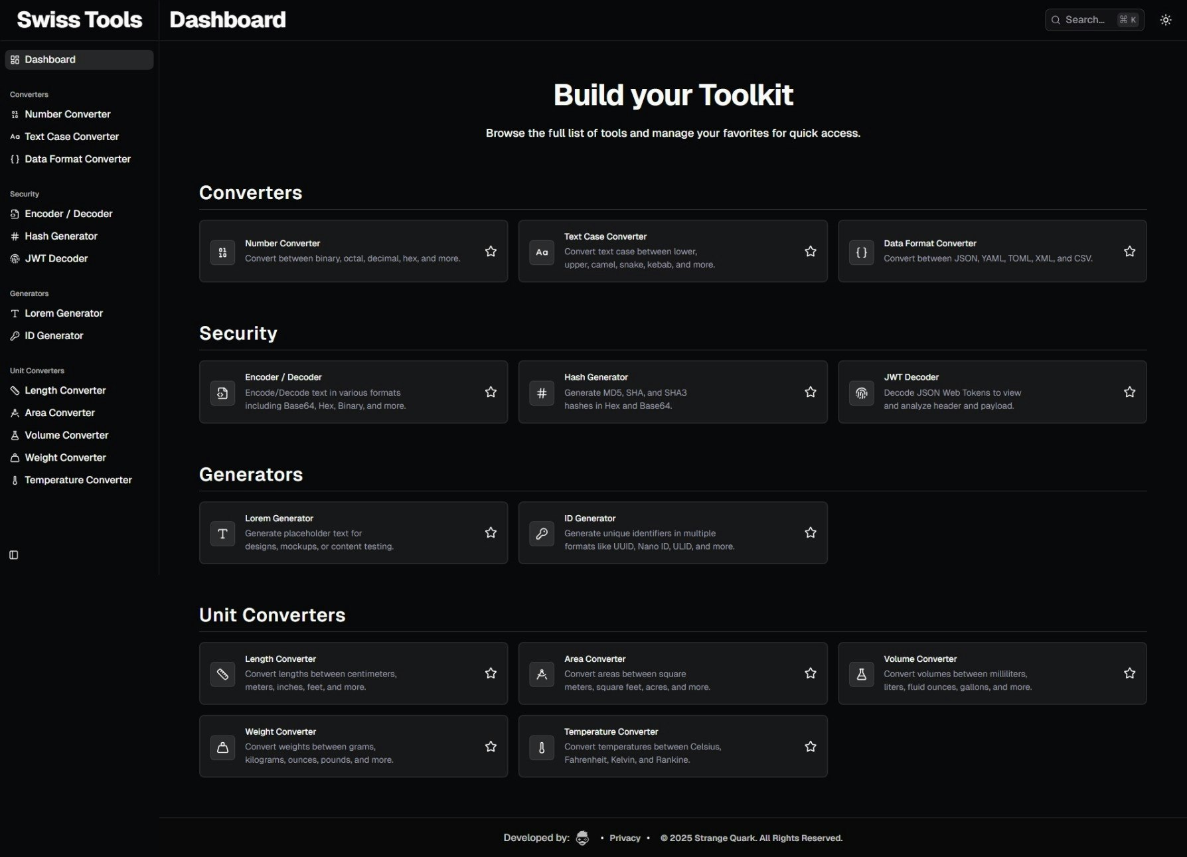Open the Lorem Generator card
This screenshot has width=1187, height=857.
(x=345, y=532)
